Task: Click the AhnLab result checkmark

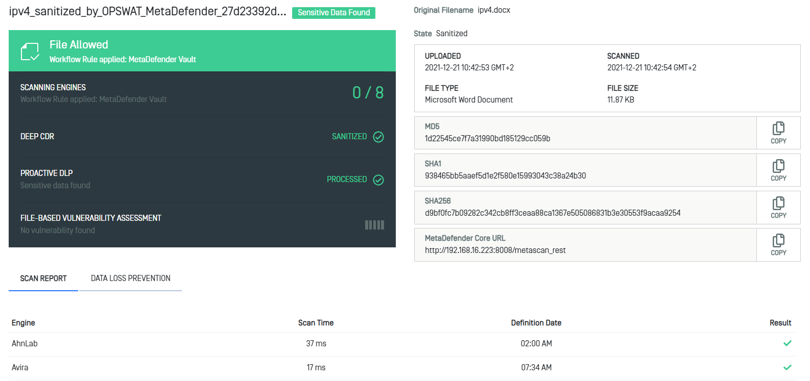Action: click(788, 343)
